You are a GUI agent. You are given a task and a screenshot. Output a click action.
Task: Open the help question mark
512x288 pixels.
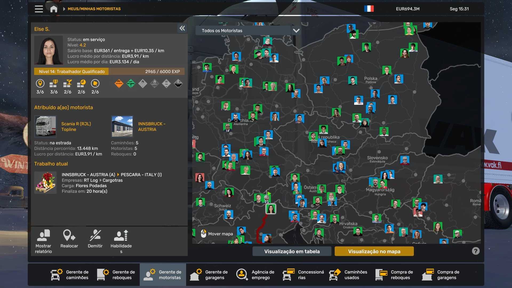click(x=475, y=251)
